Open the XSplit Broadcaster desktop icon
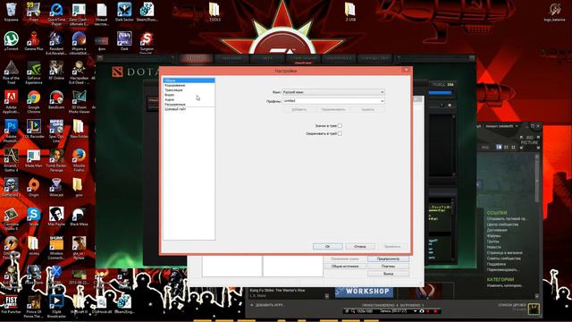572x322 pixels. pos(56,307)
